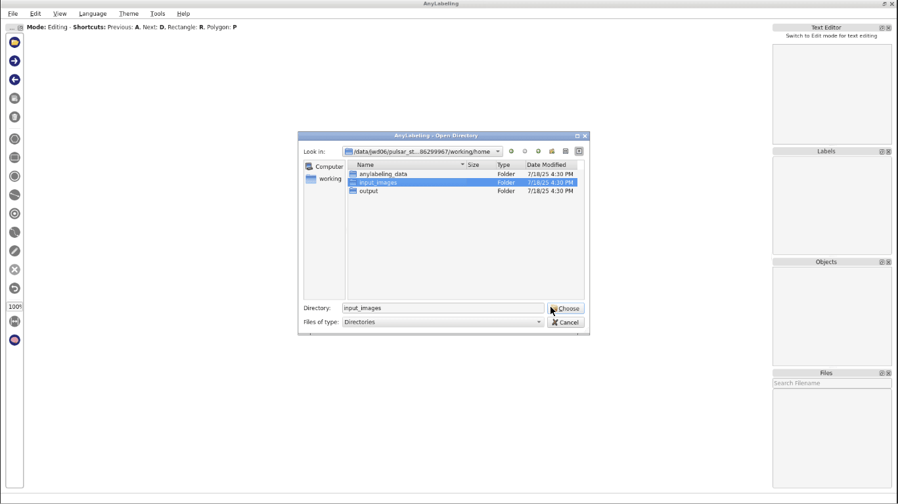This screenshot has width=898, height=504.
Task: Select the Create Polygon tool
Action: coord(14,139)
